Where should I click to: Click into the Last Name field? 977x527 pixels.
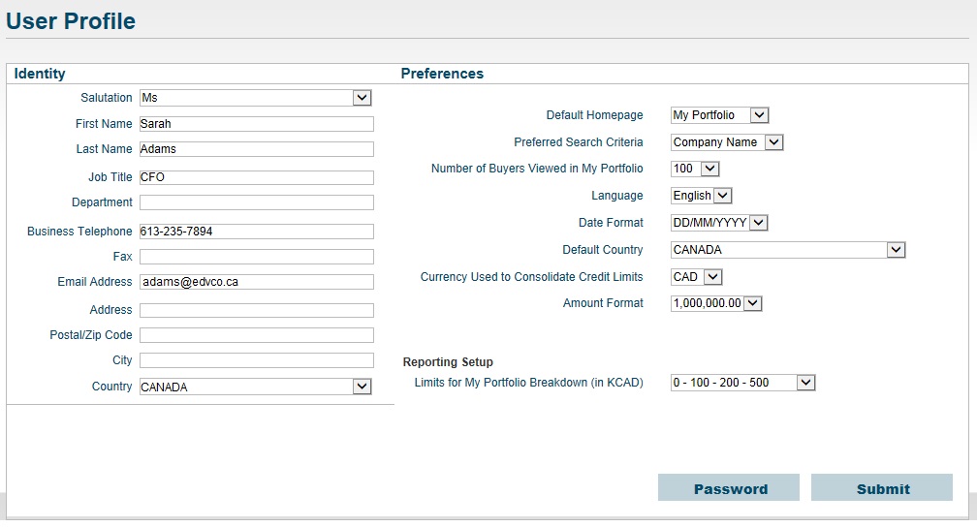point(257,149)
